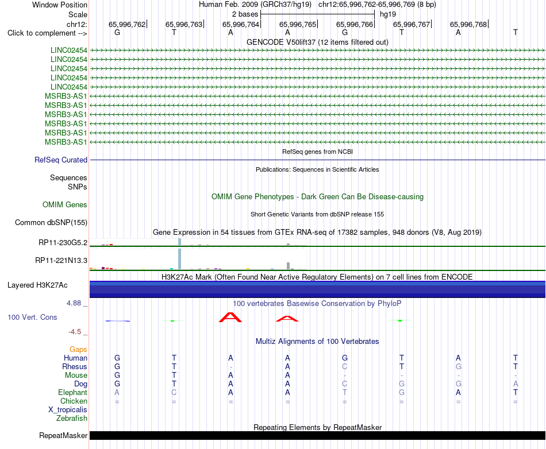Open 'RefSeq genes from NCBI' track title
Screen dimensions: 546x449
pos(317,152)
